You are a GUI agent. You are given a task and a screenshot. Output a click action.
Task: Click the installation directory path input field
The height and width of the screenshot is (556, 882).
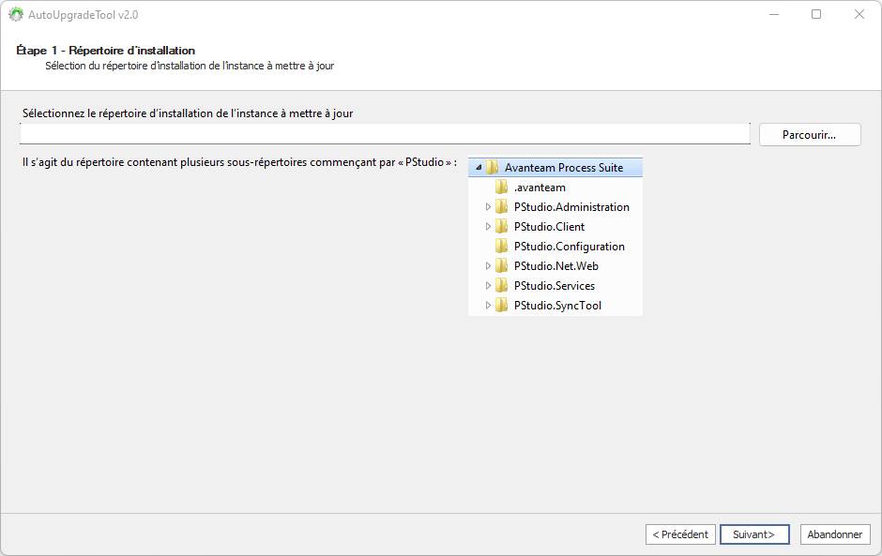click(x=385, y=134)
